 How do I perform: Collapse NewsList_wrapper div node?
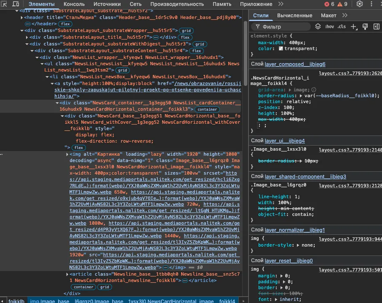point(37,58)
